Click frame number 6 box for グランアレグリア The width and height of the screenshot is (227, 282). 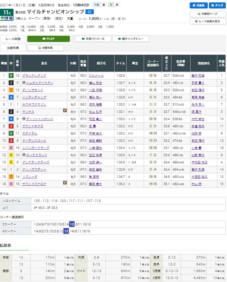click(11, 76)
